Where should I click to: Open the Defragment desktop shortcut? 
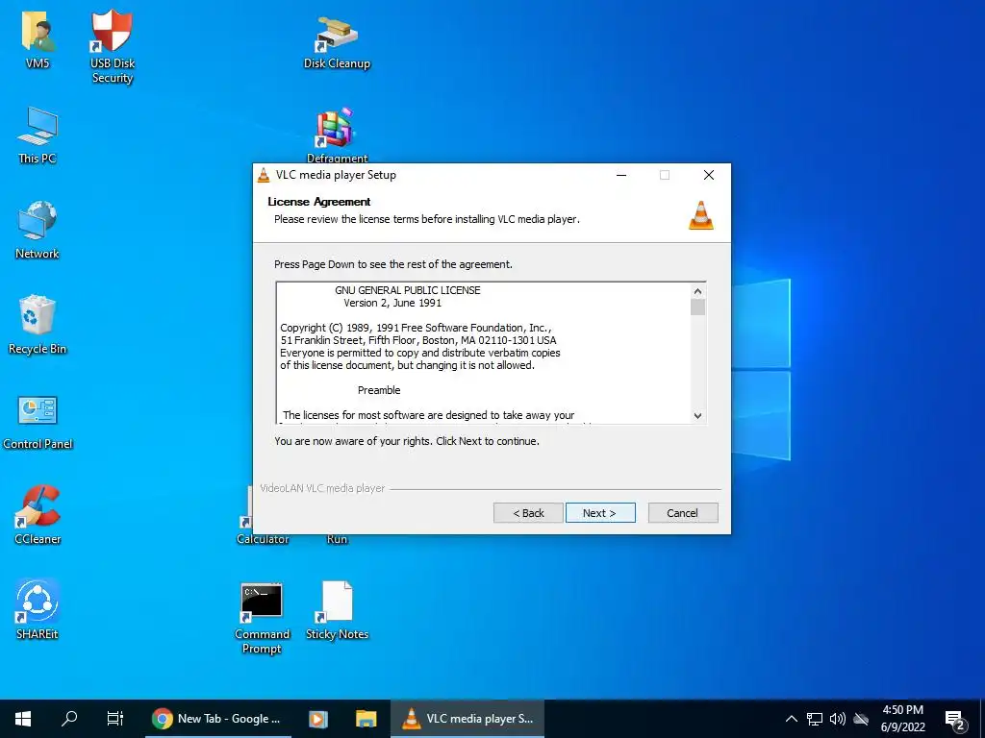tap(337, 135)
